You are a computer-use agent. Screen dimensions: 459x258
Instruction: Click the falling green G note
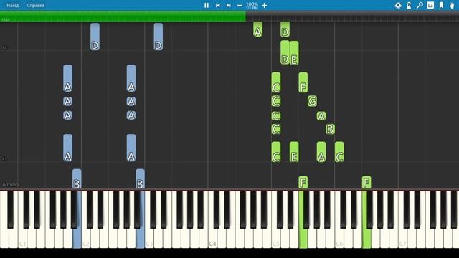[312, 101]
